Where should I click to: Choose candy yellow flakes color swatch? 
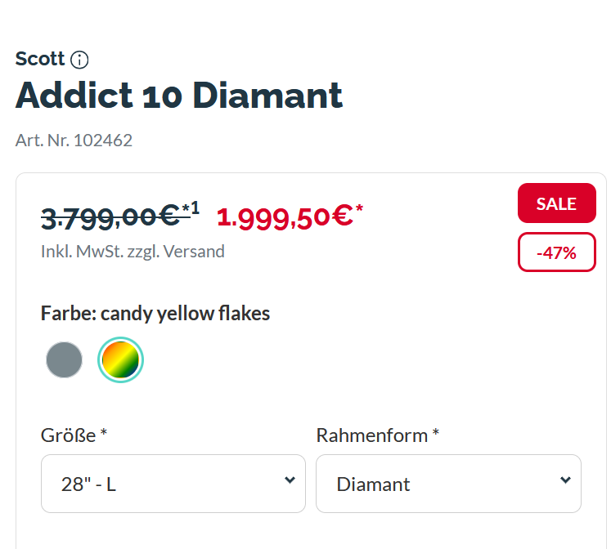(x=120, y=360)
